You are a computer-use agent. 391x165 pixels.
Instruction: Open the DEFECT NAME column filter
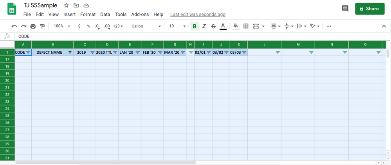(70, 53)
